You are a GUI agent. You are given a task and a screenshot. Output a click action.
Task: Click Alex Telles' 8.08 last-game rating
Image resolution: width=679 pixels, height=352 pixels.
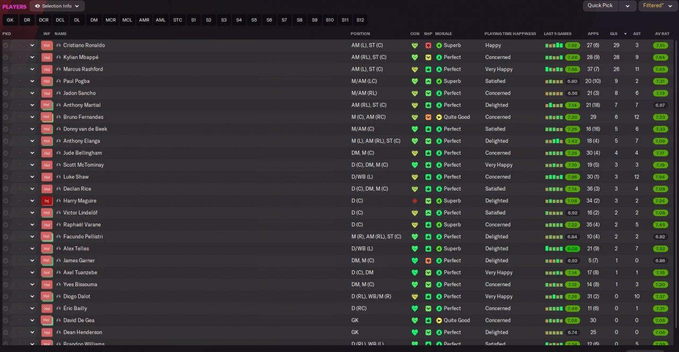click(572, 249)
